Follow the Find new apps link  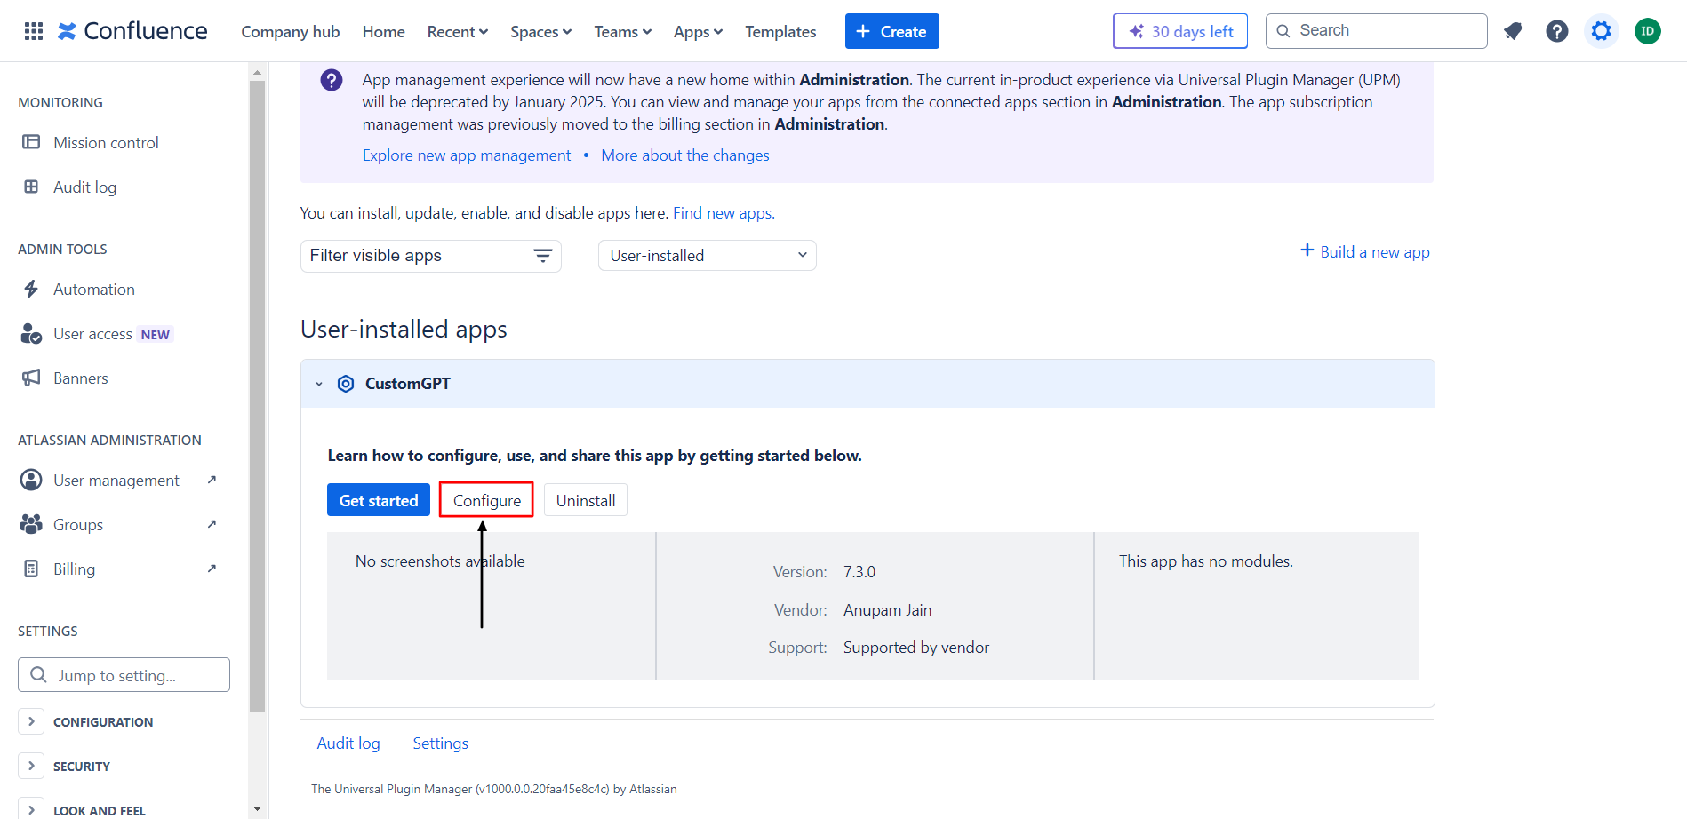[x=724, y=213]
